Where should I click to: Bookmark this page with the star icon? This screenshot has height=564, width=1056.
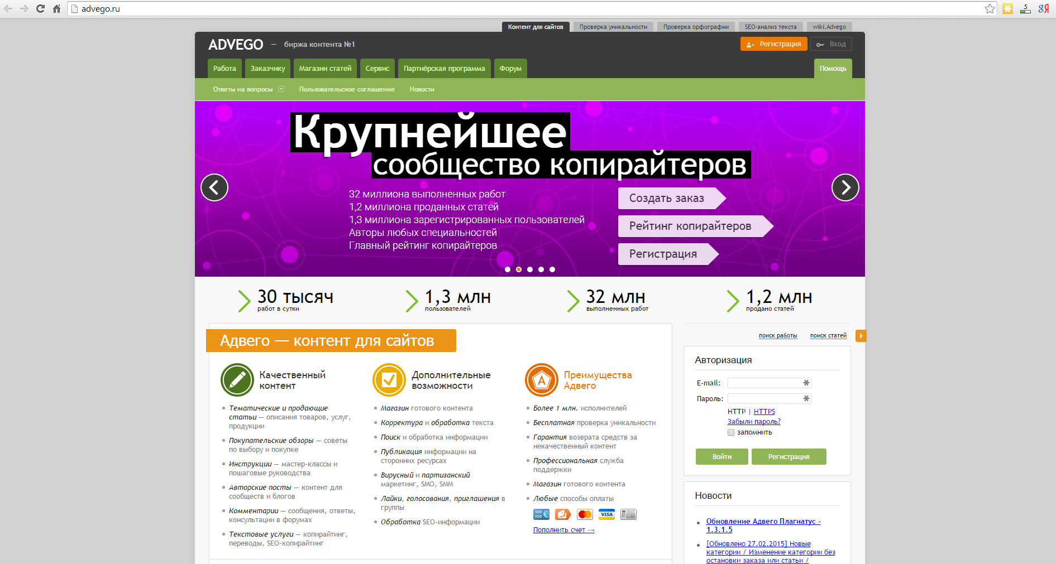(990, 8)
